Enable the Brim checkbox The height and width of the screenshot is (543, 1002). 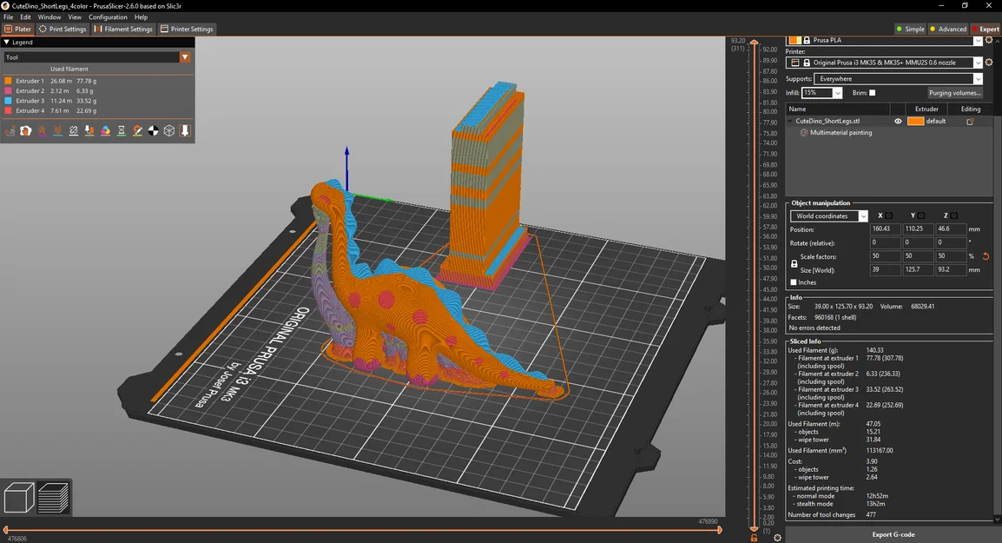[873, 93]
